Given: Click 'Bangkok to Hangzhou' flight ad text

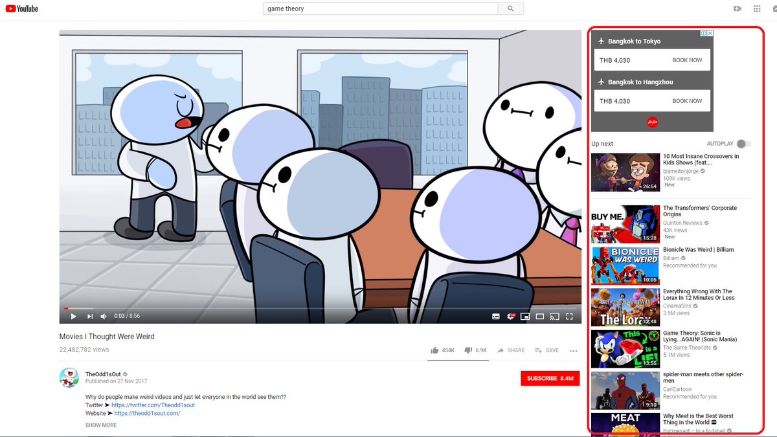Looking at the screenshot, I should (x=640, y=82).
